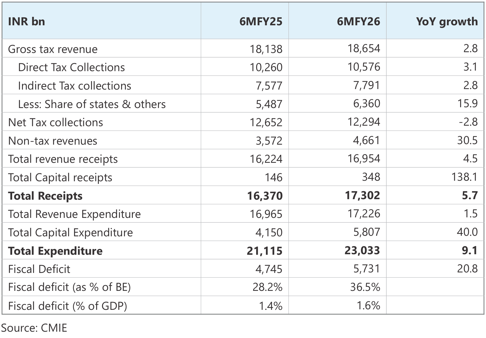Viewport: 486px width, 338px height.
Task: Click the Fiscal Deficit 6MFY26 value 5,731
Action: (x=367, y=269)
